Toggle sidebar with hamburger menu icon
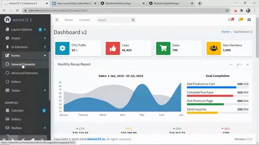259x145 pixels. (57, 20)
